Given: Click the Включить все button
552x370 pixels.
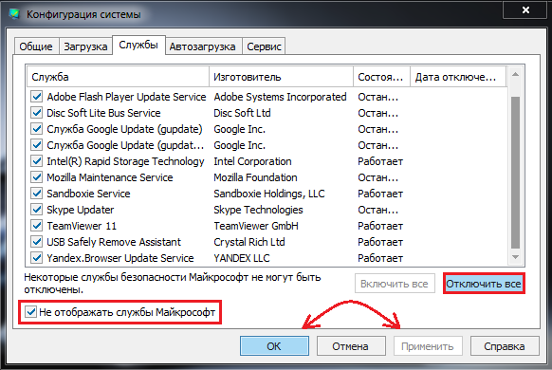Looking at the screenshot, I should point(395,284).
